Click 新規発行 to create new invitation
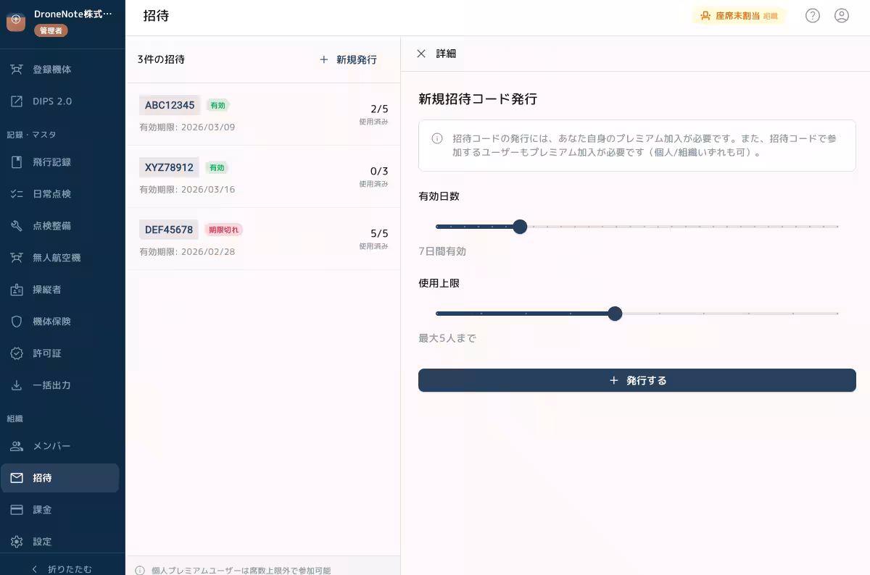The height and width of the screenshot is (575, 870). point(349,59)
